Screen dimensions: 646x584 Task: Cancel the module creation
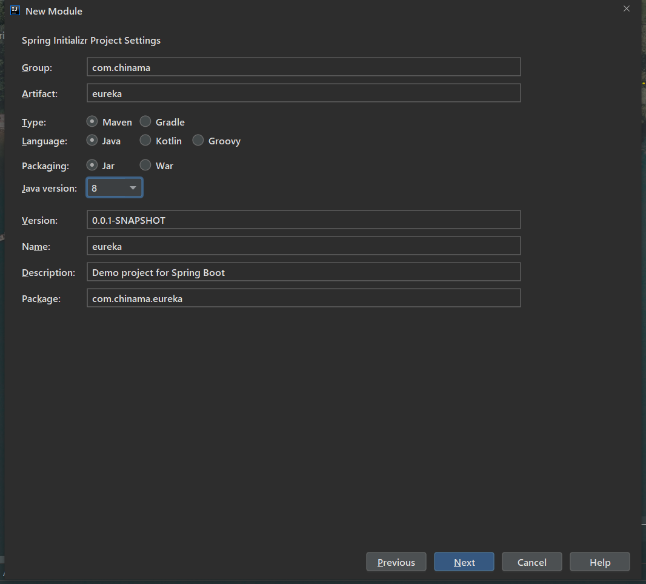[x=532, y=562]
